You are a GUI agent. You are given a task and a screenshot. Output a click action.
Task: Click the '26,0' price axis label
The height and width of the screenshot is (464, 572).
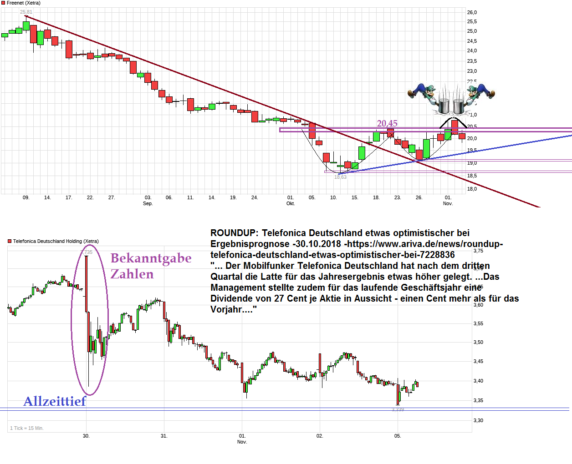click(472, 12)
